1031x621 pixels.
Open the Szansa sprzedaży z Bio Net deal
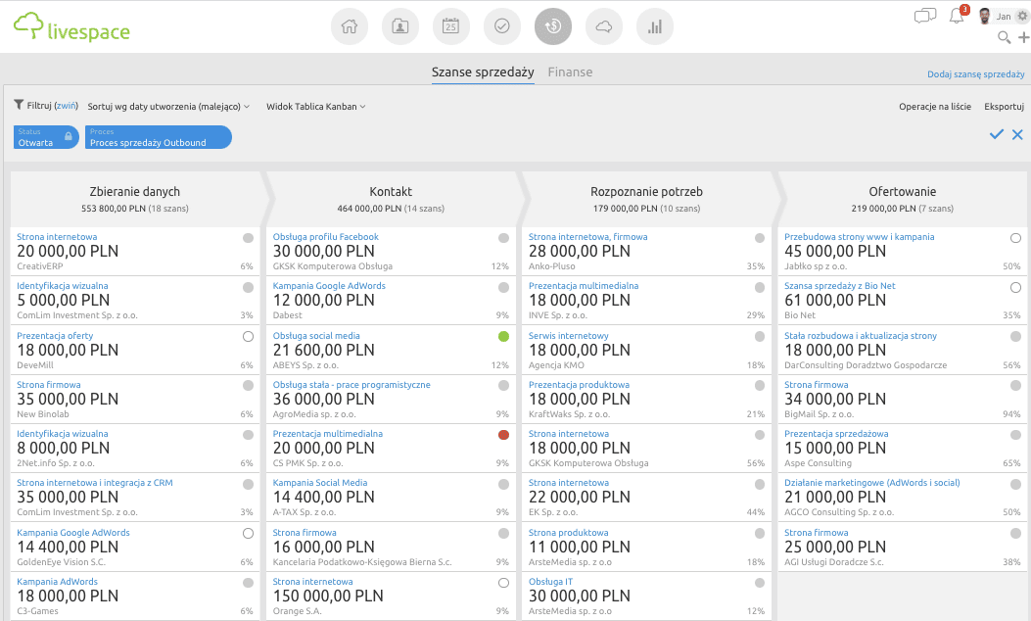click(840, 286)
